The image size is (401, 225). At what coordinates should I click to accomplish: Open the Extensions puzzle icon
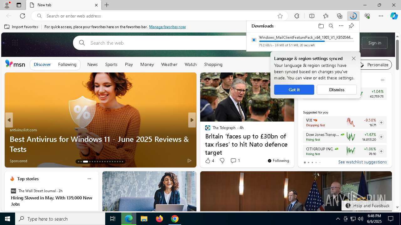point(297,16)
